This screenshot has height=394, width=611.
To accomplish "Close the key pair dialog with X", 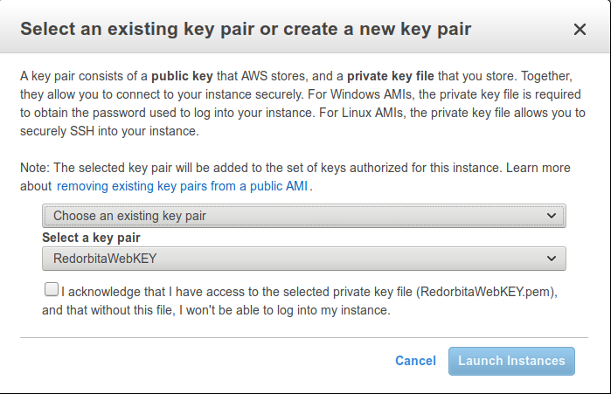I will (580, 30).
